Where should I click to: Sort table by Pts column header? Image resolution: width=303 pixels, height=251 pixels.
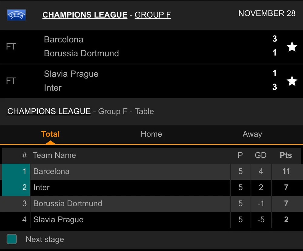pos(286,155)
